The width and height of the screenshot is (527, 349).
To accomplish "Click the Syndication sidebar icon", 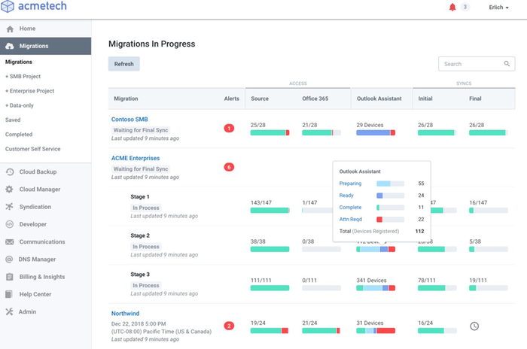I will [10, 207].
